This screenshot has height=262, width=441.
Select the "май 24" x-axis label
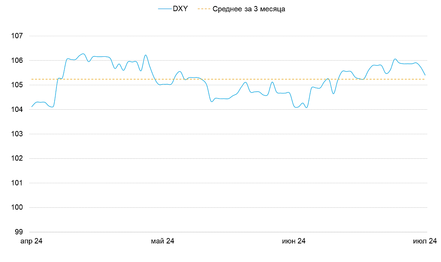click(163, 241)
